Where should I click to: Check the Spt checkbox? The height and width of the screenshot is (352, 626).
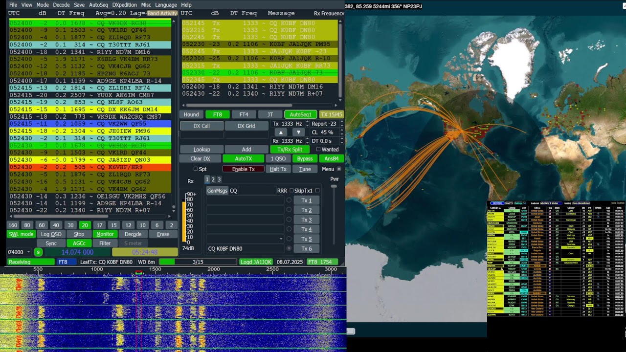click(196, 169)
